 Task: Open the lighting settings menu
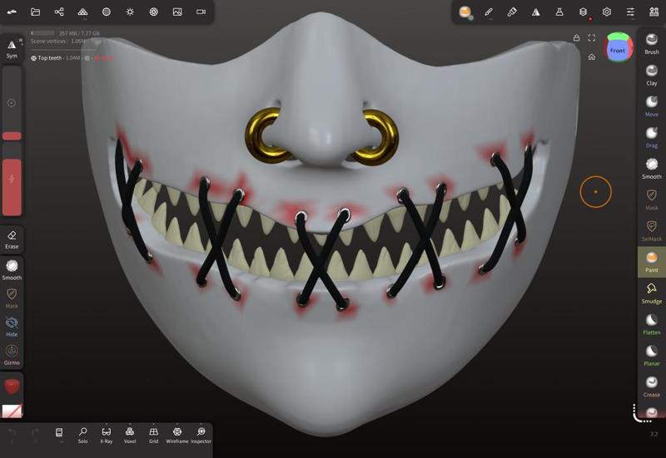[x=130, y=12]
